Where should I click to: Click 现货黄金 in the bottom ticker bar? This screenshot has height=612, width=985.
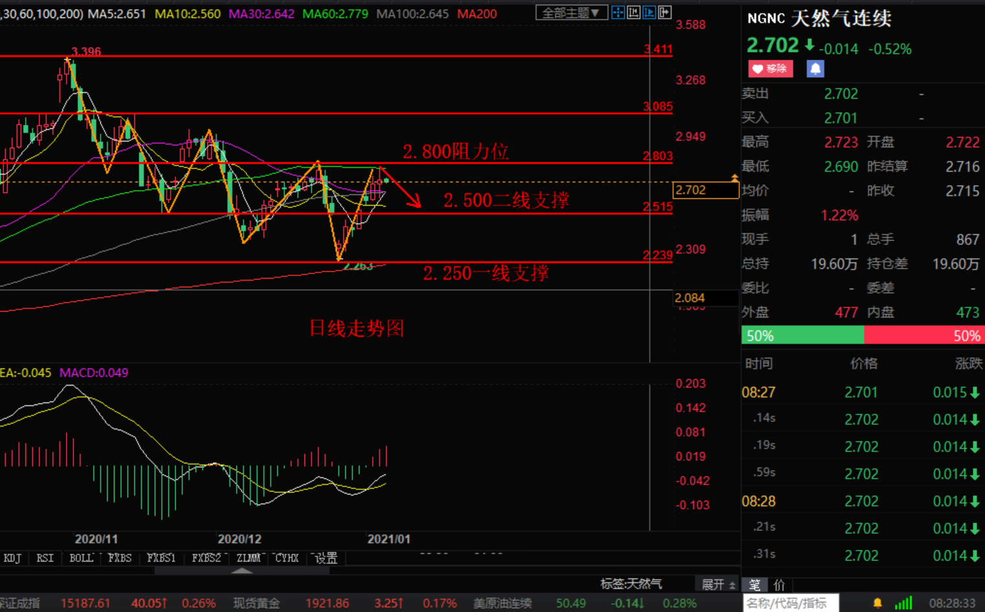pyautogui.click(x=256, y=602)
